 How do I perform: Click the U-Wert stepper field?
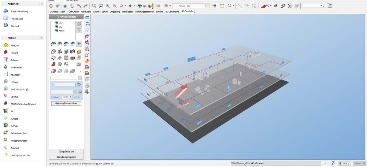[65, 97]
